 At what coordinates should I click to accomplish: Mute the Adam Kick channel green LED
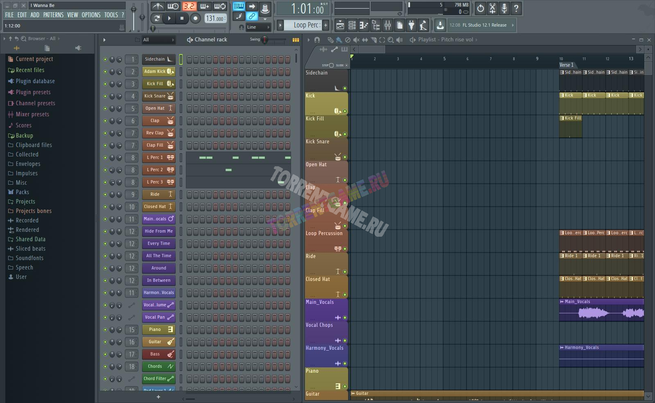point(105,72)
